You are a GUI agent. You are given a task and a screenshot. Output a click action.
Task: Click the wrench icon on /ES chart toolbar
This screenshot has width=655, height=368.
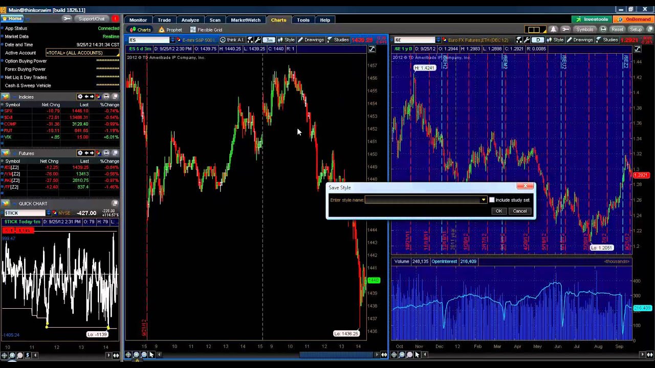click(x=257, y=40)
